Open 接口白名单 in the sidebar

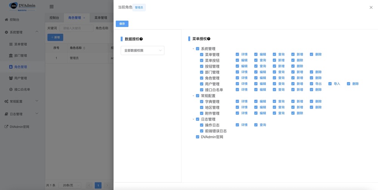click(22, 89)
